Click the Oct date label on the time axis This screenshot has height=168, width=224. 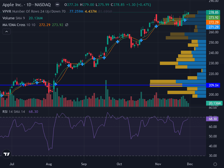(x=119, y=164)
